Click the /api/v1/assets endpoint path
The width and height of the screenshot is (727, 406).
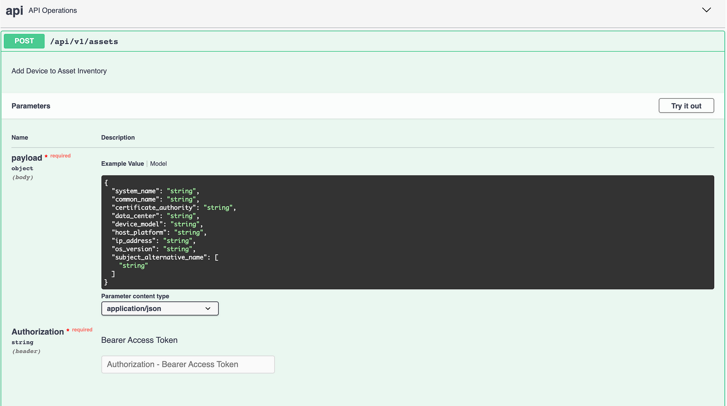84,41
